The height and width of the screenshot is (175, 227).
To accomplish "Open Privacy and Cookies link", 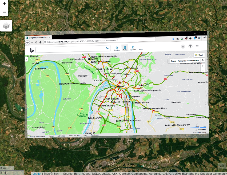I will [37, 137].
